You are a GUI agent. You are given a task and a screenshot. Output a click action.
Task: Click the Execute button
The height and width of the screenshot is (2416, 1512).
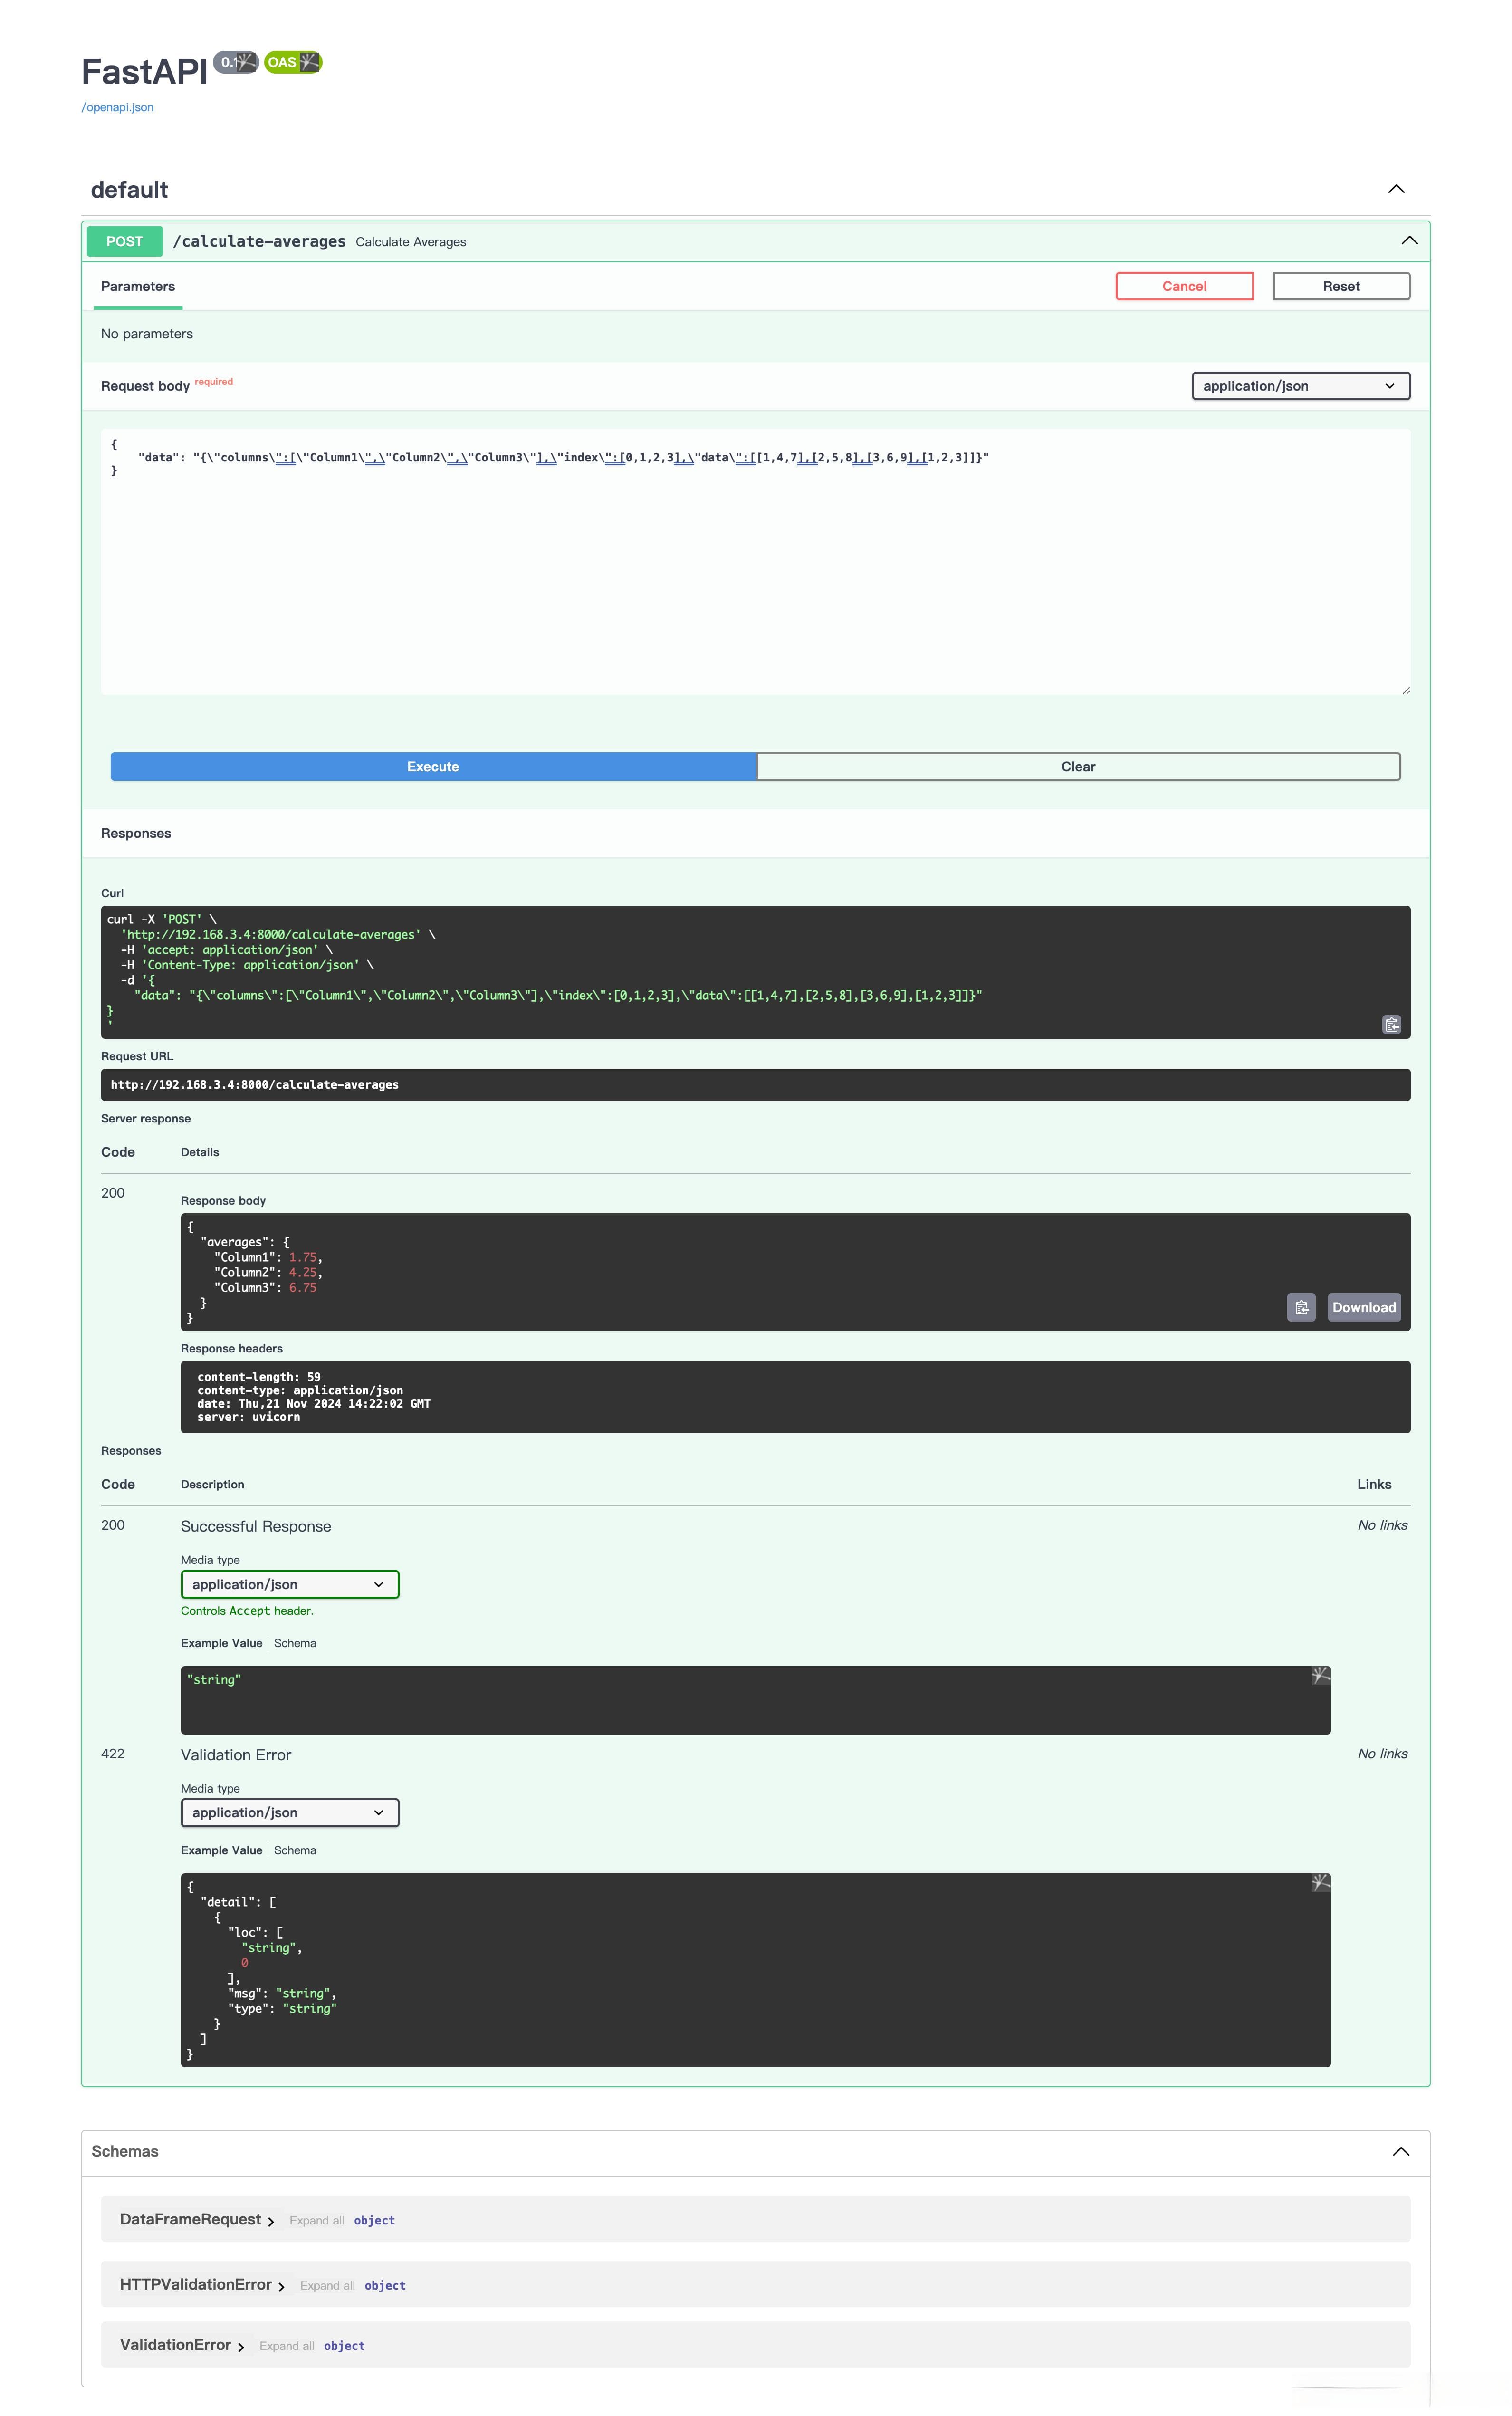pyautogui.click(x=433, y=766)
